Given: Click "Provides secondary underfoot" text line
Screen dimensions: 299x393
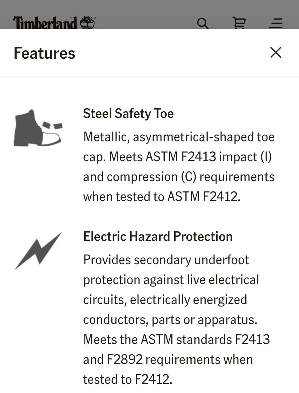Looking at the screenshot, I should (x=166, y=260).
